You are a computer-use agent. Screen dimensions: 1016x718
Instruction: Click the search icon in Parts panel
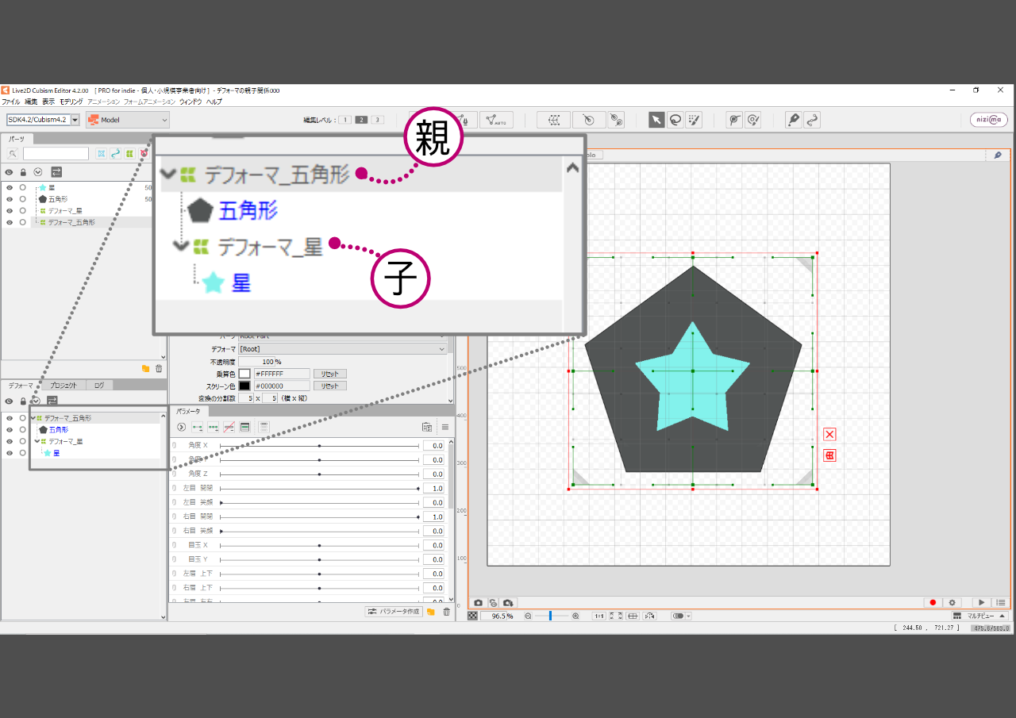[13, 154]
